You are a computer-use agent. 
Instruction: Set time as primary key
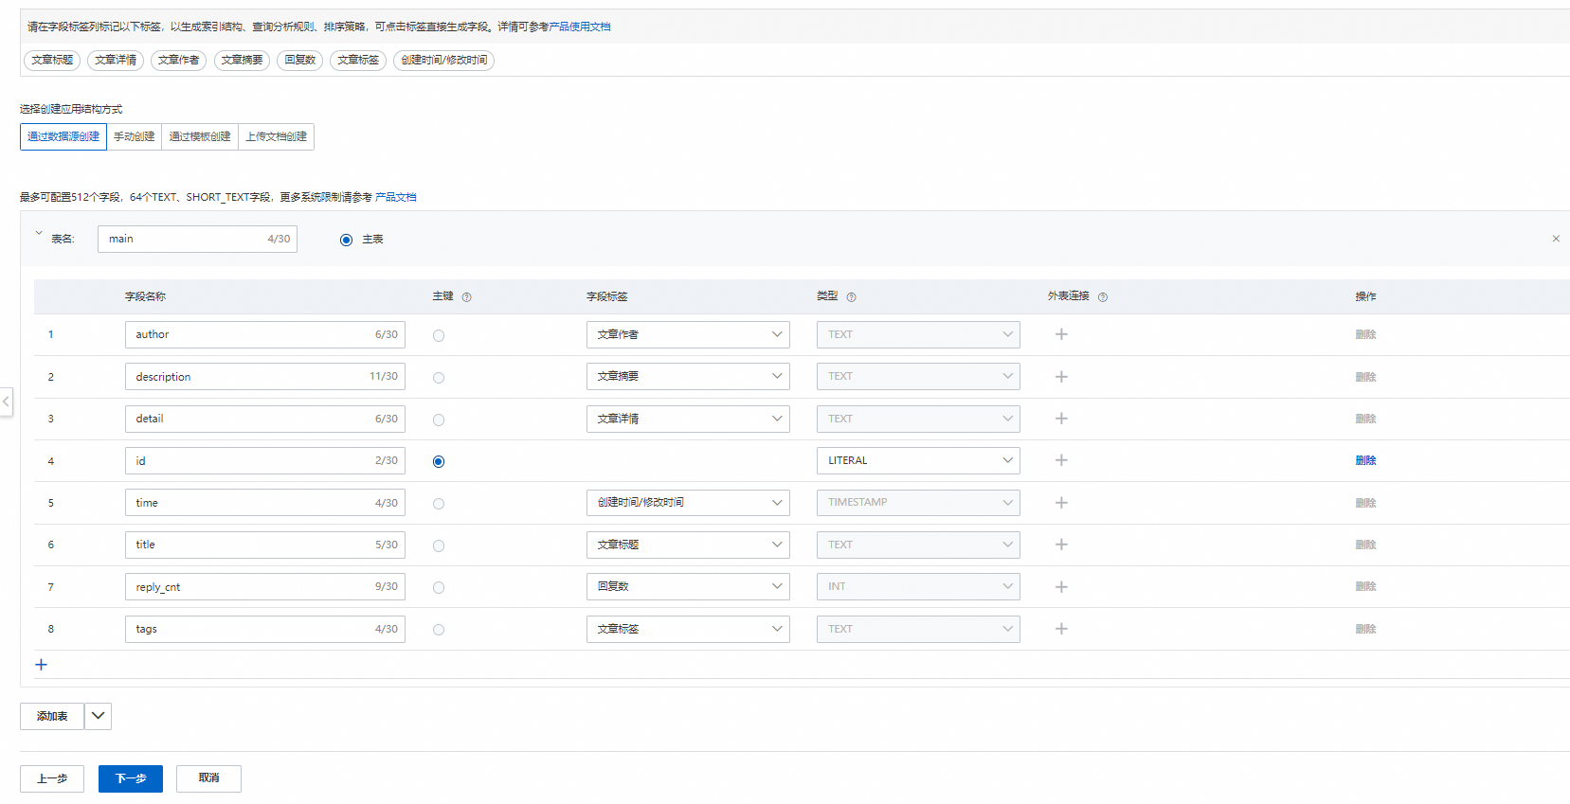pyautogui.click(x=439, y=504)
